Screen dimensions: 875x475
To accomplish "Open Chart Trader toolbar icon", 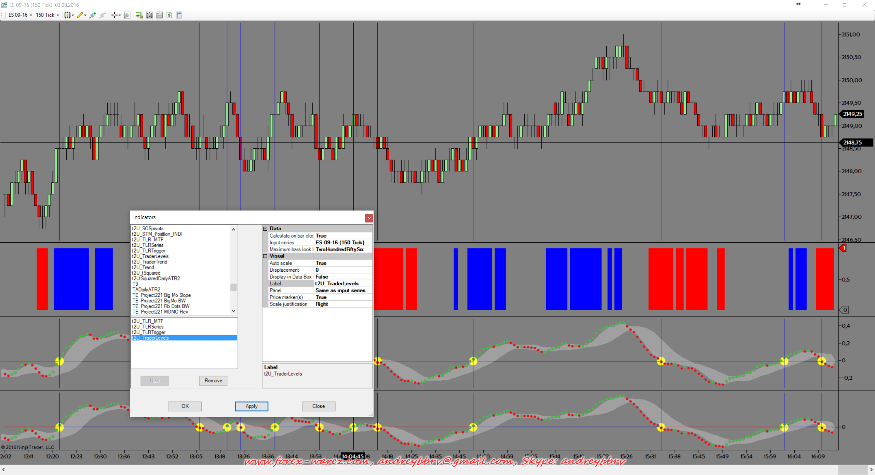I will point(139,15).
